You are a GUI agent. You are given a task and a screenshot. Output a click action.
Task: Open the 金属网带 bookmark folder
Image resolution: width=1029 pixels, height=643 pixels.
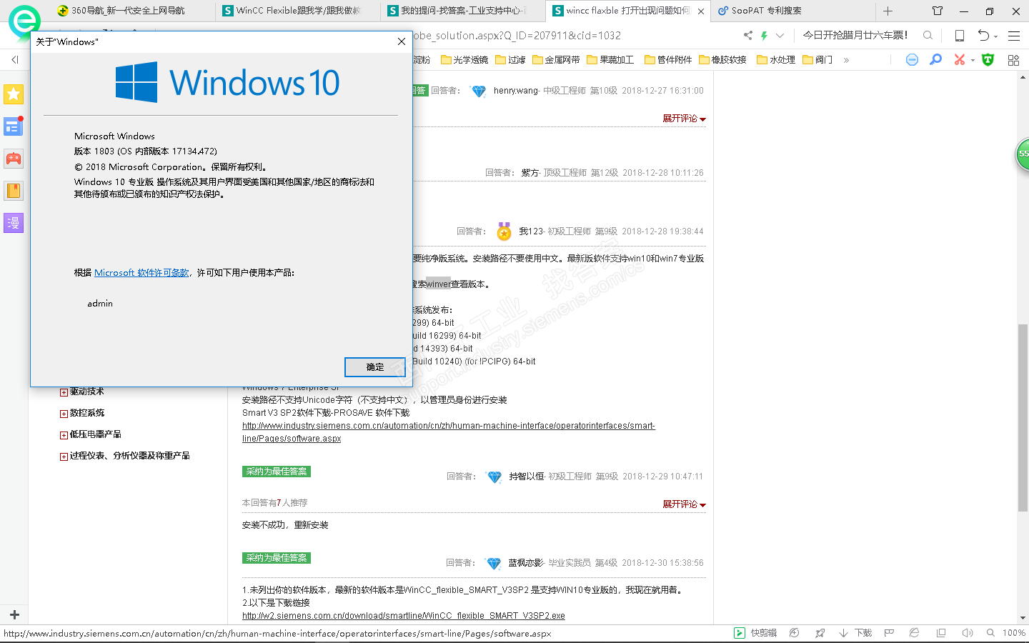coord(557,60)
